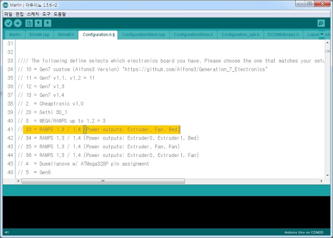Switch to the BlinkM.h tab
The width and height of the screenshot is (333, 238).
click(66, 35)
